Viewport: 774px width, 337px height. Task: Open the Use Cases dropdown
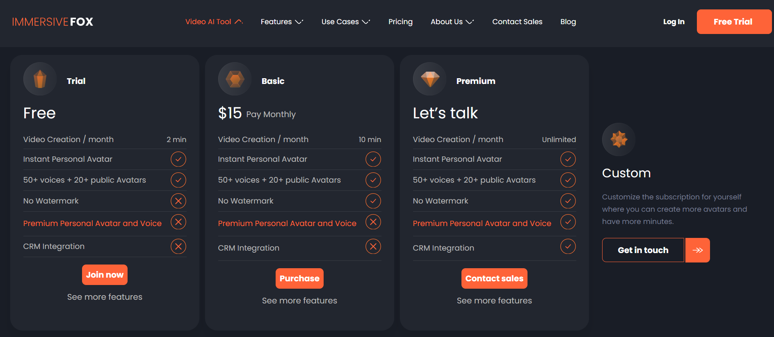pyautogui.click(x=346, y=22)
